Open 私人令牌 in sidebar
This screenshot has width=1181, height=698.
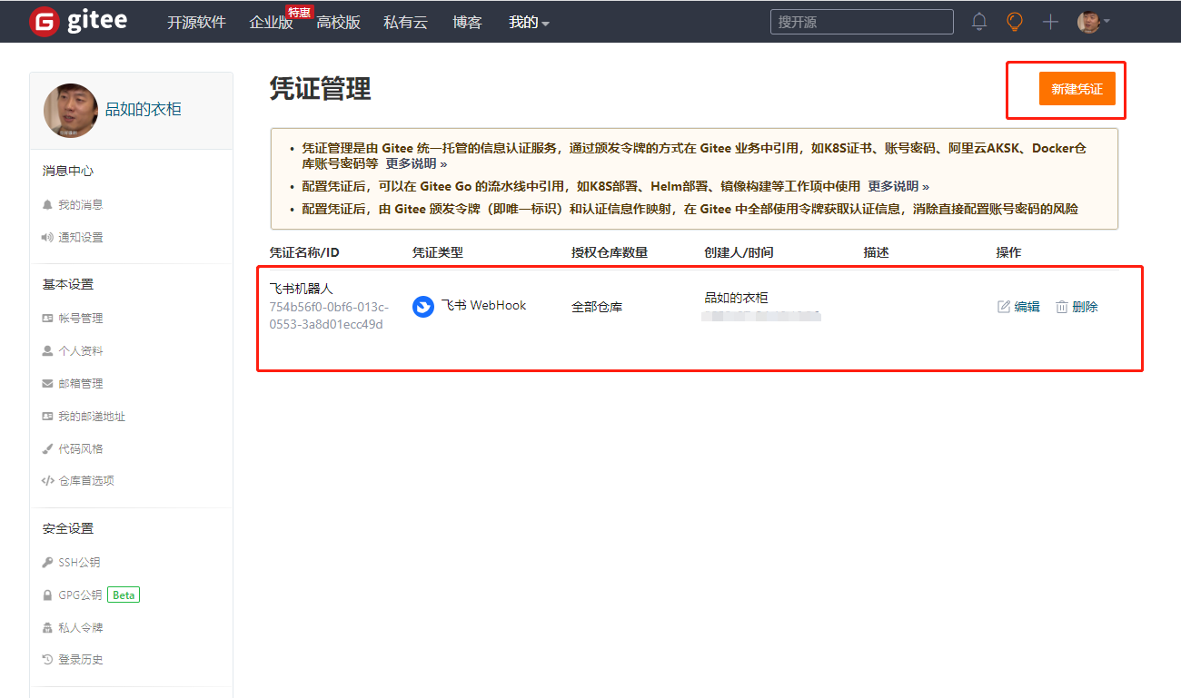(81, 628)
